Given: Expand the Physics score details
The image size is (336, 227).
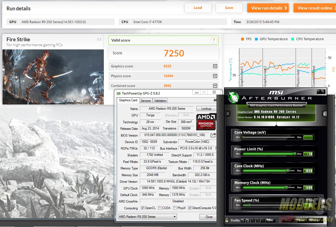Looking at the screenshot, I should 215,76.
